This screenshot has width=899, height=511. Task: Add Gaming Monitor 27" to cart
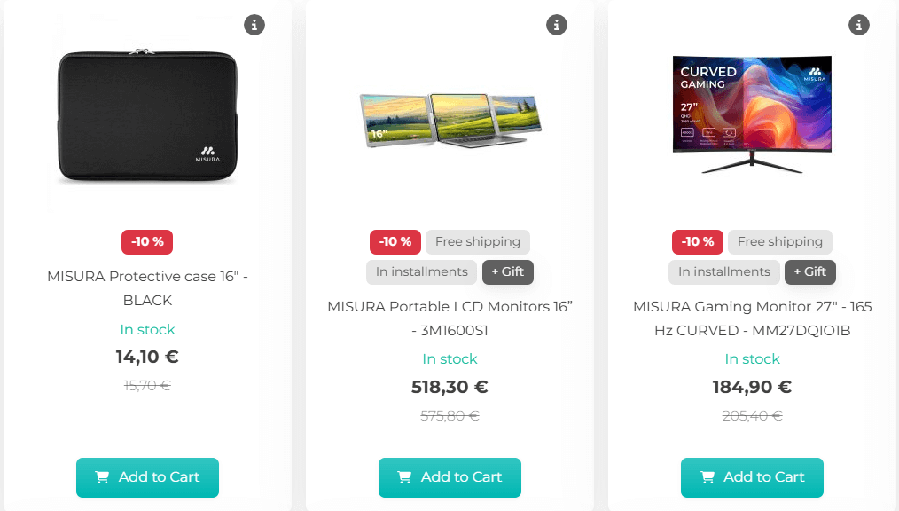pyautogui.click(x=752, y=477)
